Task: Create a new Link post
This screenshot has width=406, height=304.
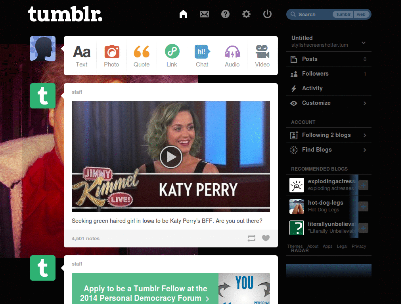Action: coord(172,56)
